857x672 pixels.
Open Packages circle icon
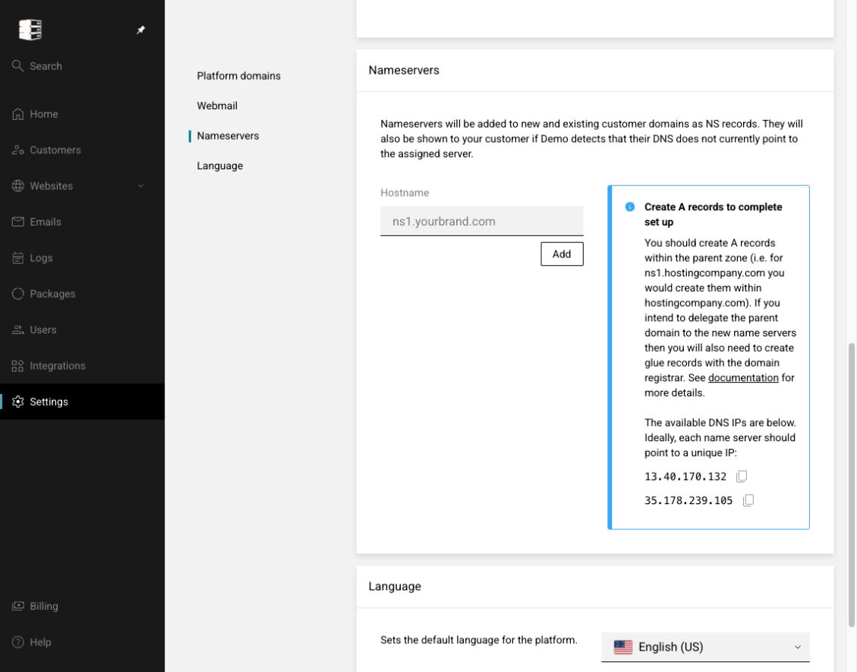tap(18, 294)
